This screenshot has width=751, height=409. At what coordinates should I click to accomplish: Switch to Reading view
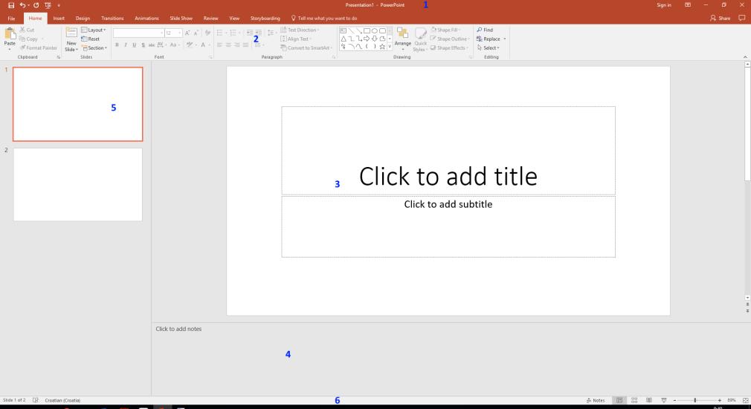click(649, 400)
